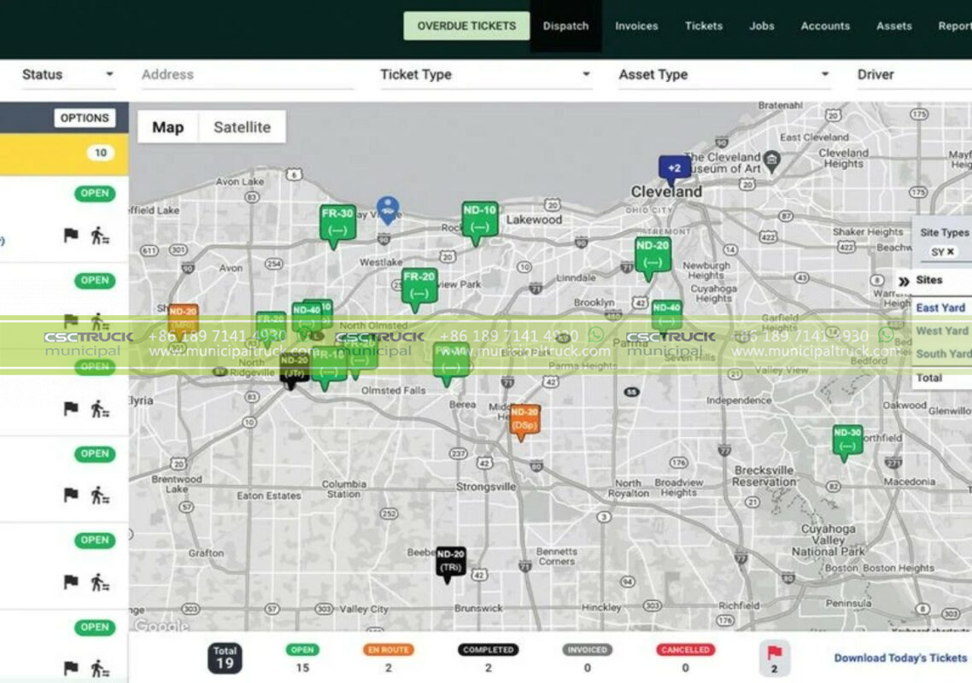The image size is (972, 683).
Task: Select the black ND-20 (TRi) marker near Brunswick
Action: (451, 557)
